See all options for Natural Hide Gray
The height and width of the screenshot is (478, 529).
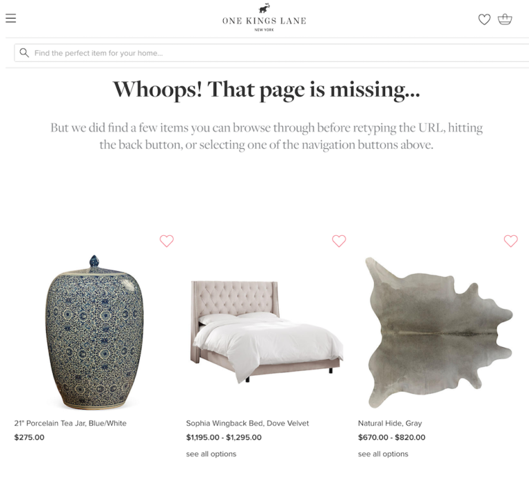tap(383, 454)
